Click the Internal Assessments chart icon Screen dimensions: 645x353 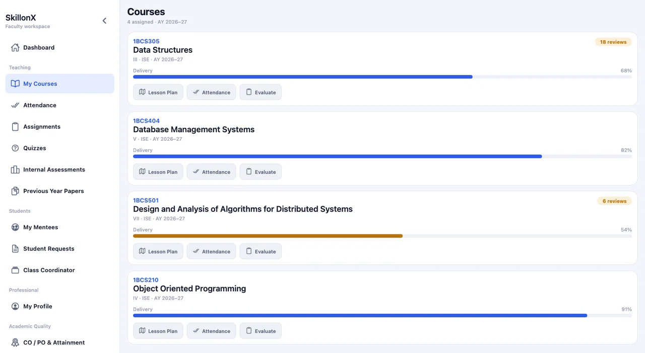pos(15,169)
